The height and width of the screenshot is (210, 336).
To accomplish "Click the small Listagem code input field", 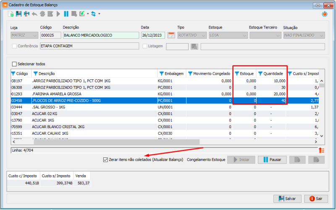I will tap(177, 47).
